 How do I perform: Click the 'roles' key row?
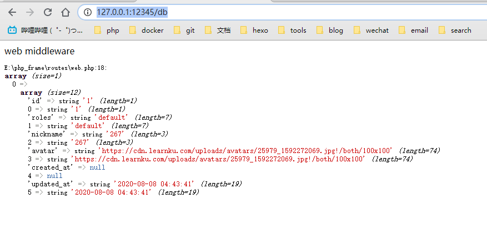point(100,118)
